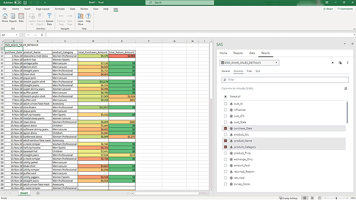
Task: Click the SAS Home ribbon icon
Action: 5,17
